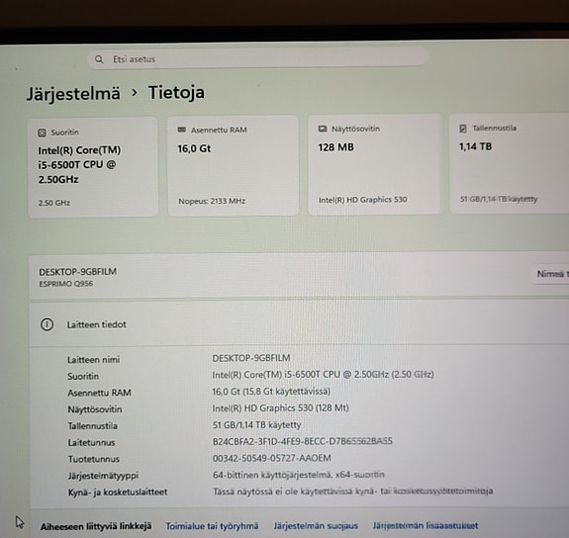Click the Kynä- ja kosketuslaitteet value
The width and height of the screenshot is (569, 538).
(352, 492)
